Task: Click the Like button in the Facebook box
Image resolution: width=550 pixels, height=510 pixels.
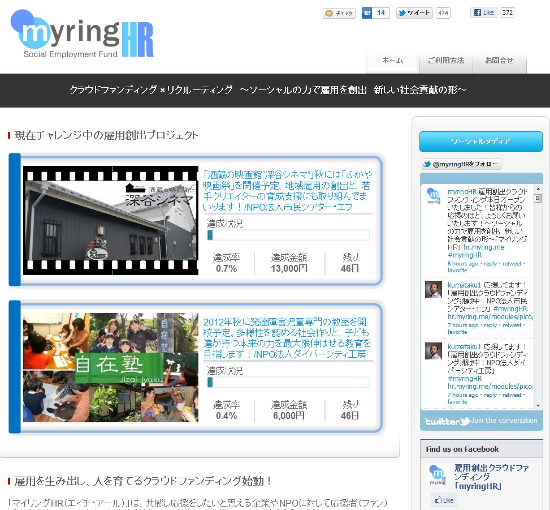Action: (444, 500)
